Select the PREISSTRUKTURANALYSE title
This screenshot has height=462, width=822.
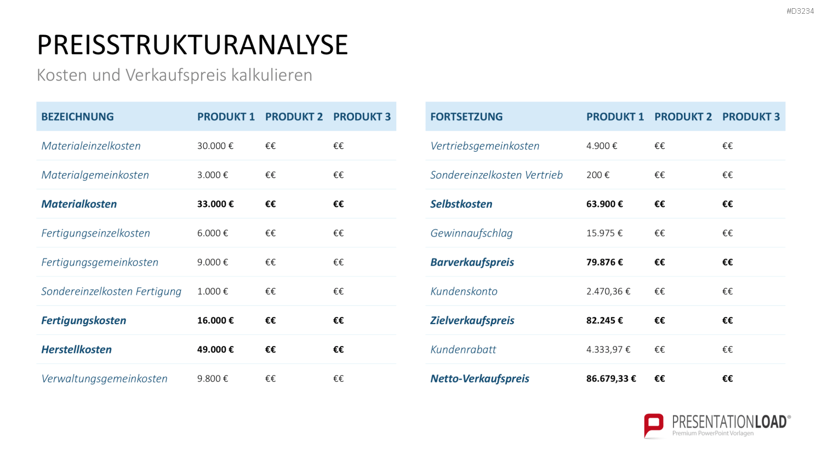point(192,45)
